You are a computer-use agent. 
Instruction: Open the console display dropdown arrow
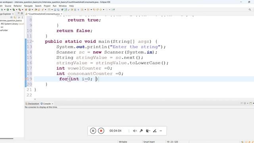(x=248, y=103)
